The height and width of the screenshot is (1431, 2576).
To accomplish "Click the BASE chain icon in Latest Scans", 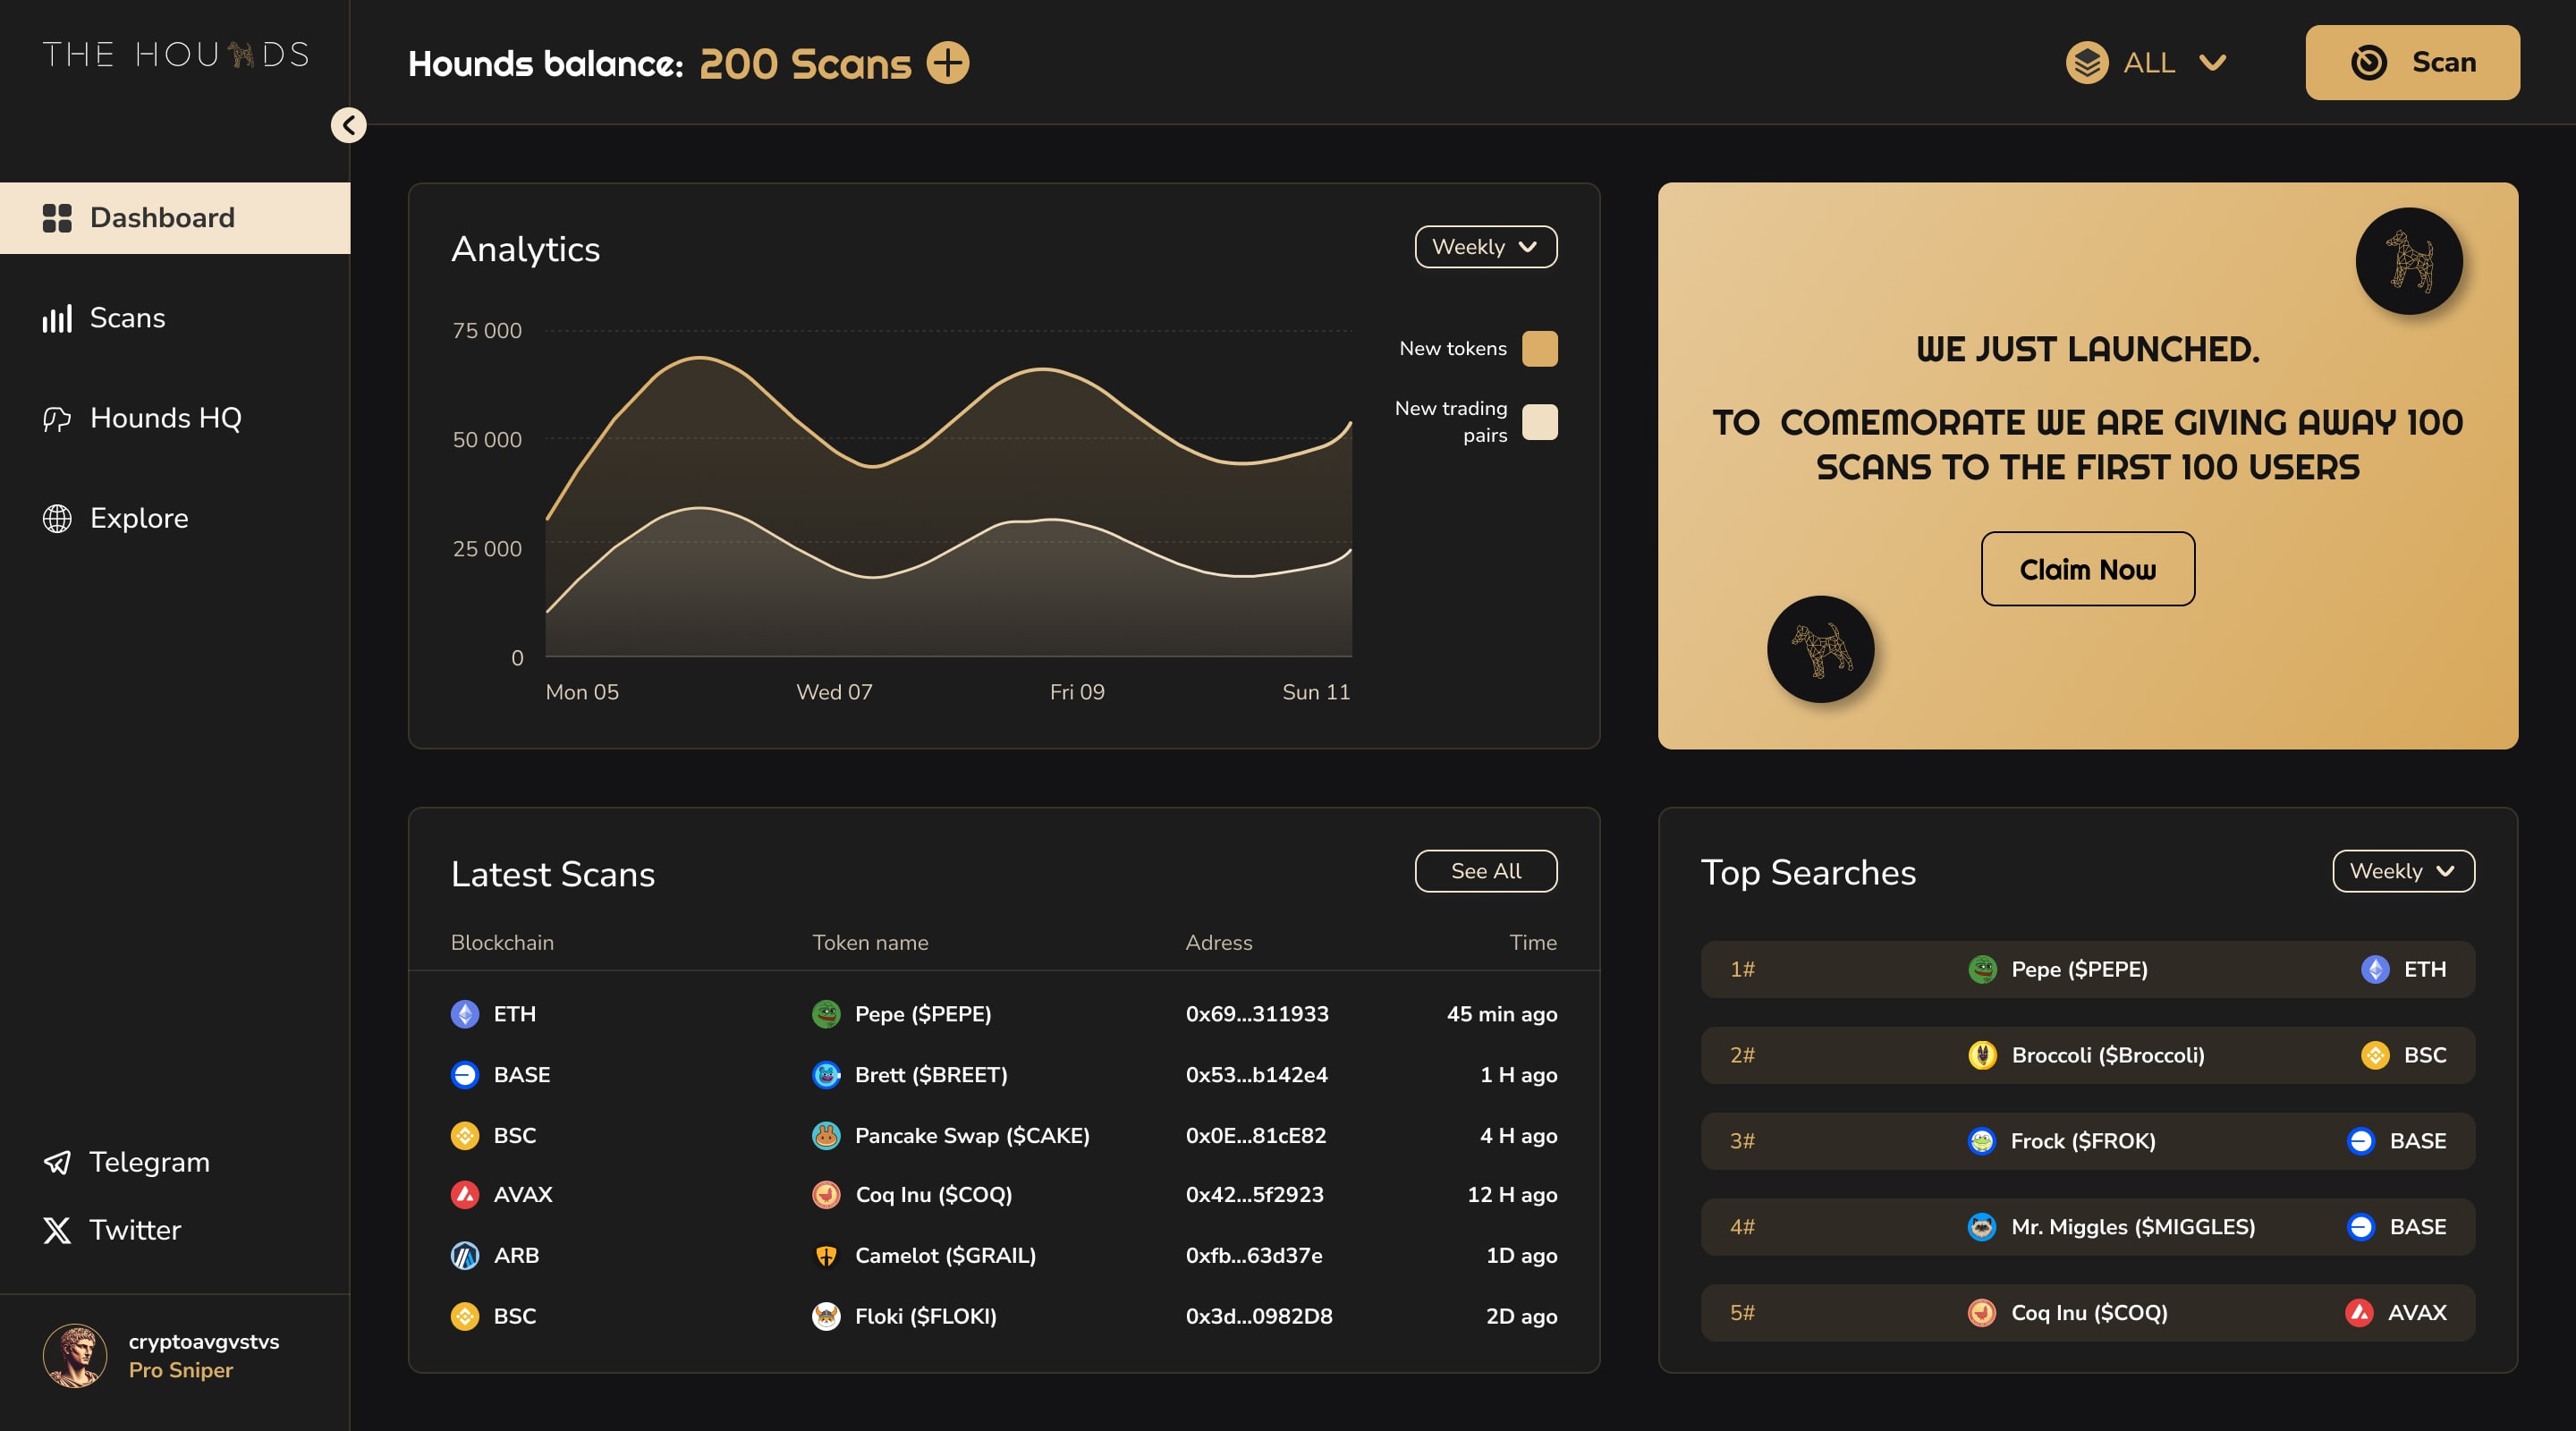I will [465, 1075].
